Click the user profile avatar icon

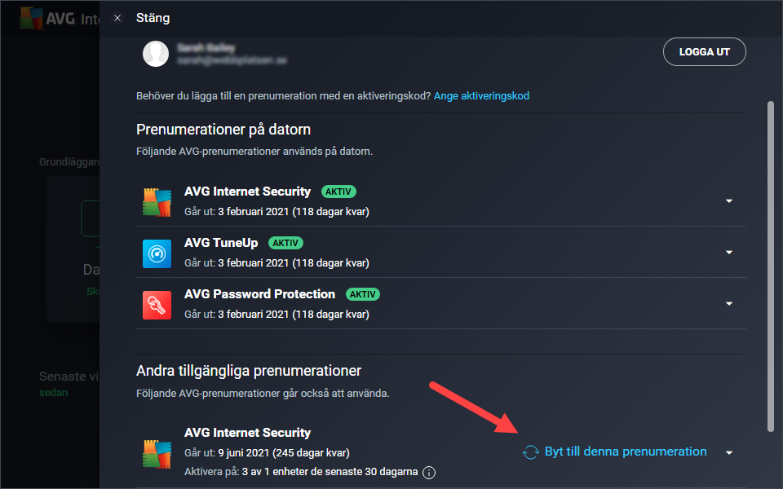156,54
